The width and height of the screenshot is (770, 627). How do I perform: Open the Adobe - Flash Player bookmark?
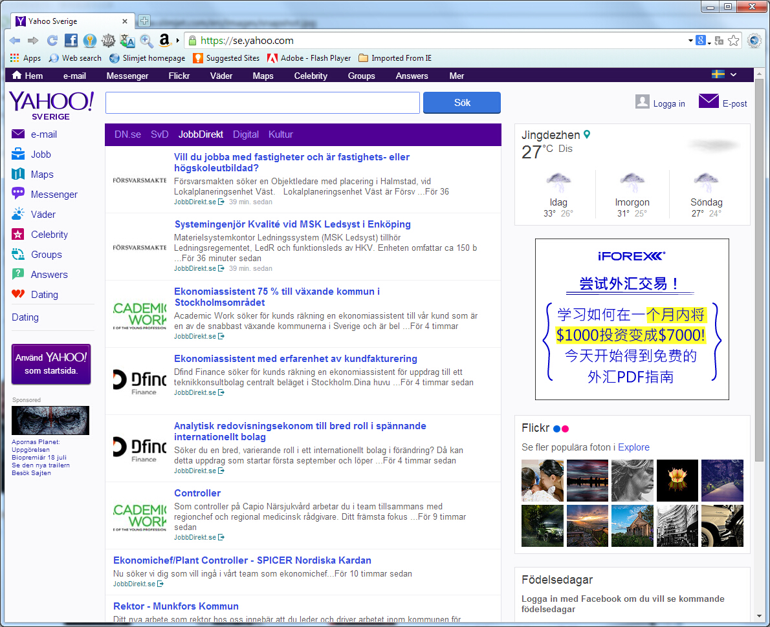click(x=309, y=58)
